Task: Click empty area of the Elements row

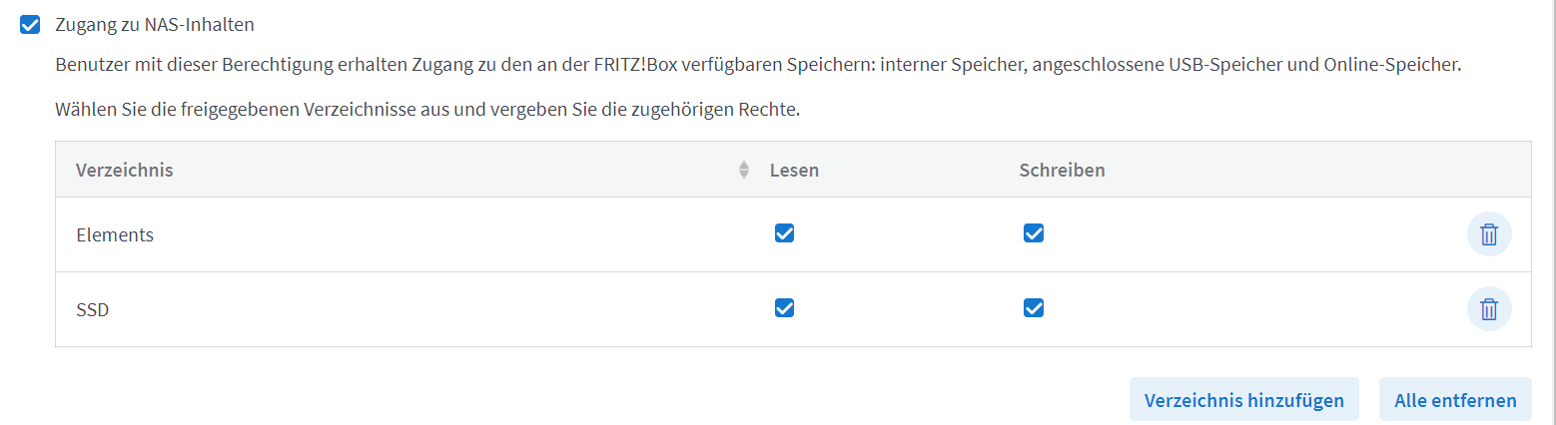Action: click(1248, 234)
